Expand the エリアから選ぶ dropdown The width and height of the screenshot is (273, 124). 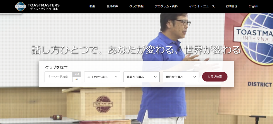[x=102, y=77]
